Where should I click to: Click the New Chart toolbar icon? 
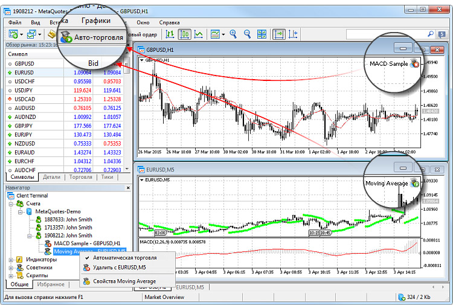[x=13, y=34]
